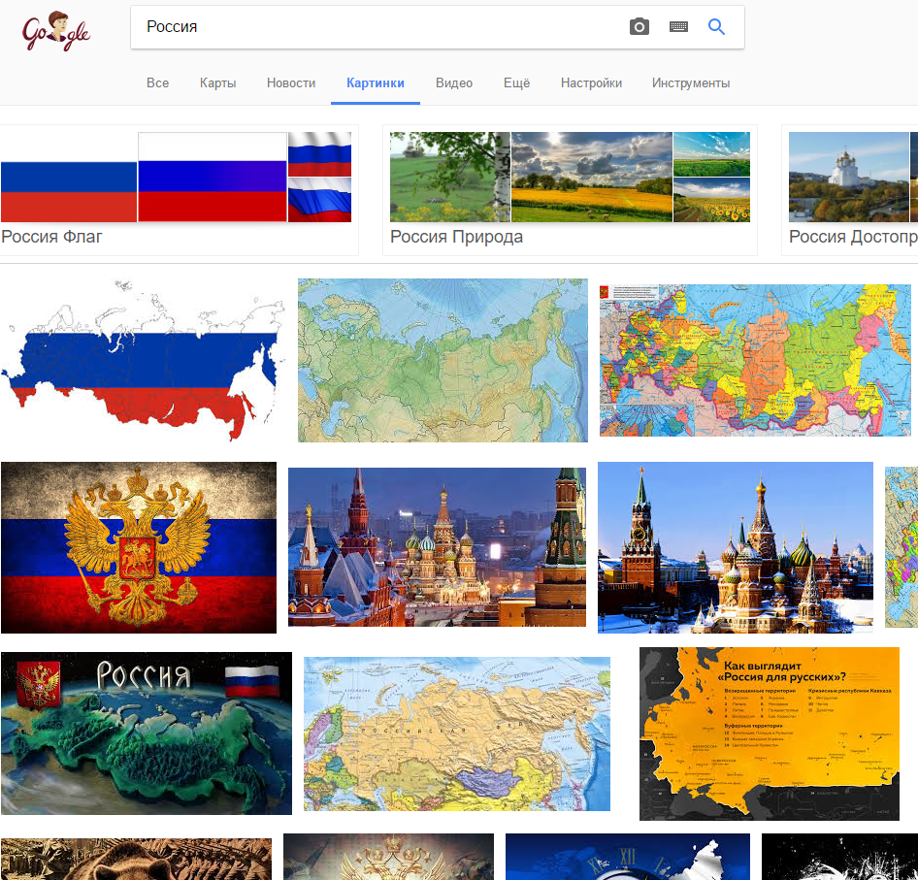
Task: Open the on-screen keyboard icon
Action: point(678,27)
